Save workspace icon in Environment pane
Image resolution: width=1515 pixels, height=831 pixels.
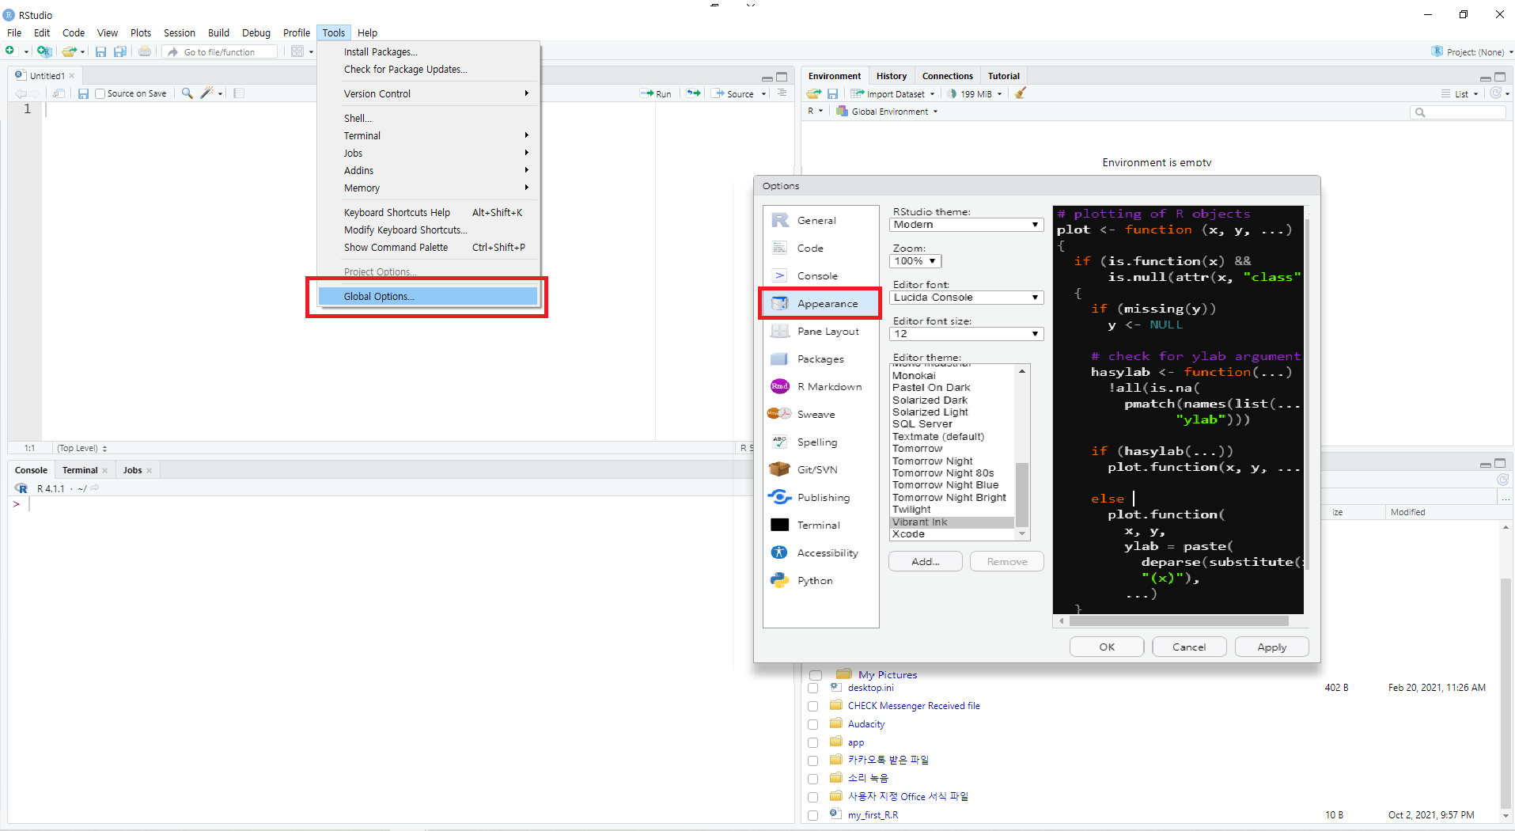pos(832,93)
